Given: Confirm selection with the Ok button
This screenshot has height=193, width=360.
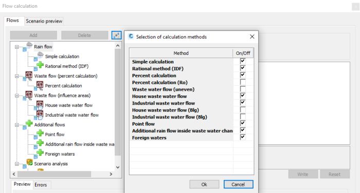Looking at the screenshot, I should 204,184.
